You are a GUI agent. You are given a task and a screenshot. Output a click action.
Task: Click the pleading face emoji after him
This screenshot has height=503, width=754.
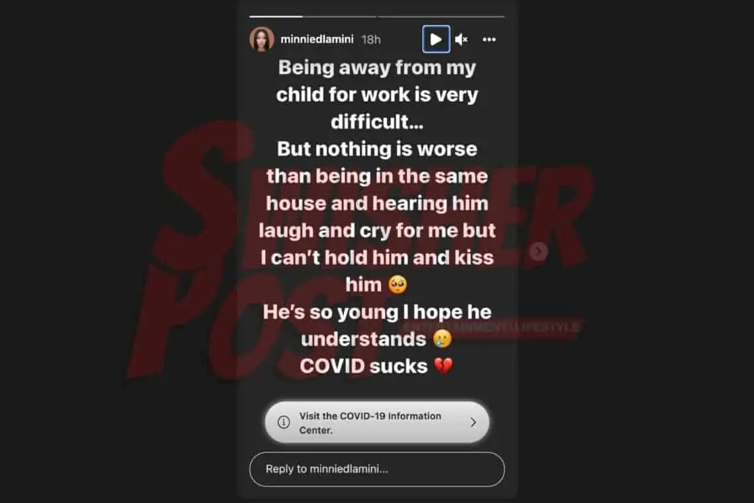coord(398,285)
